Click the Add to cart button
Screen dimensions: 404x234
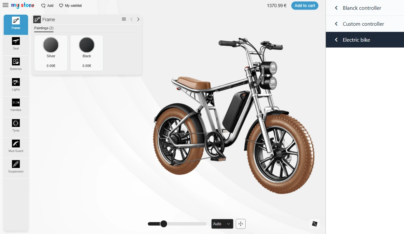click(305, 6)
